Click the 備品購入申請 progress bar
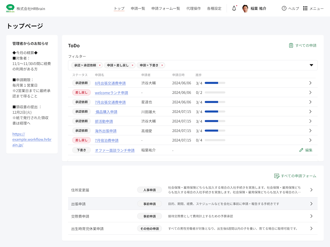The width and height of the screenshot is (330, 247). click(215, 111)
